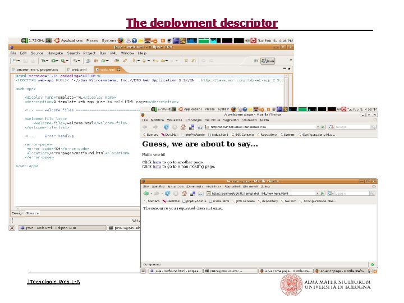Click Eclipse Save disk icon in toolbar
The width and height of the screenshot is (404, 303).
25,61
